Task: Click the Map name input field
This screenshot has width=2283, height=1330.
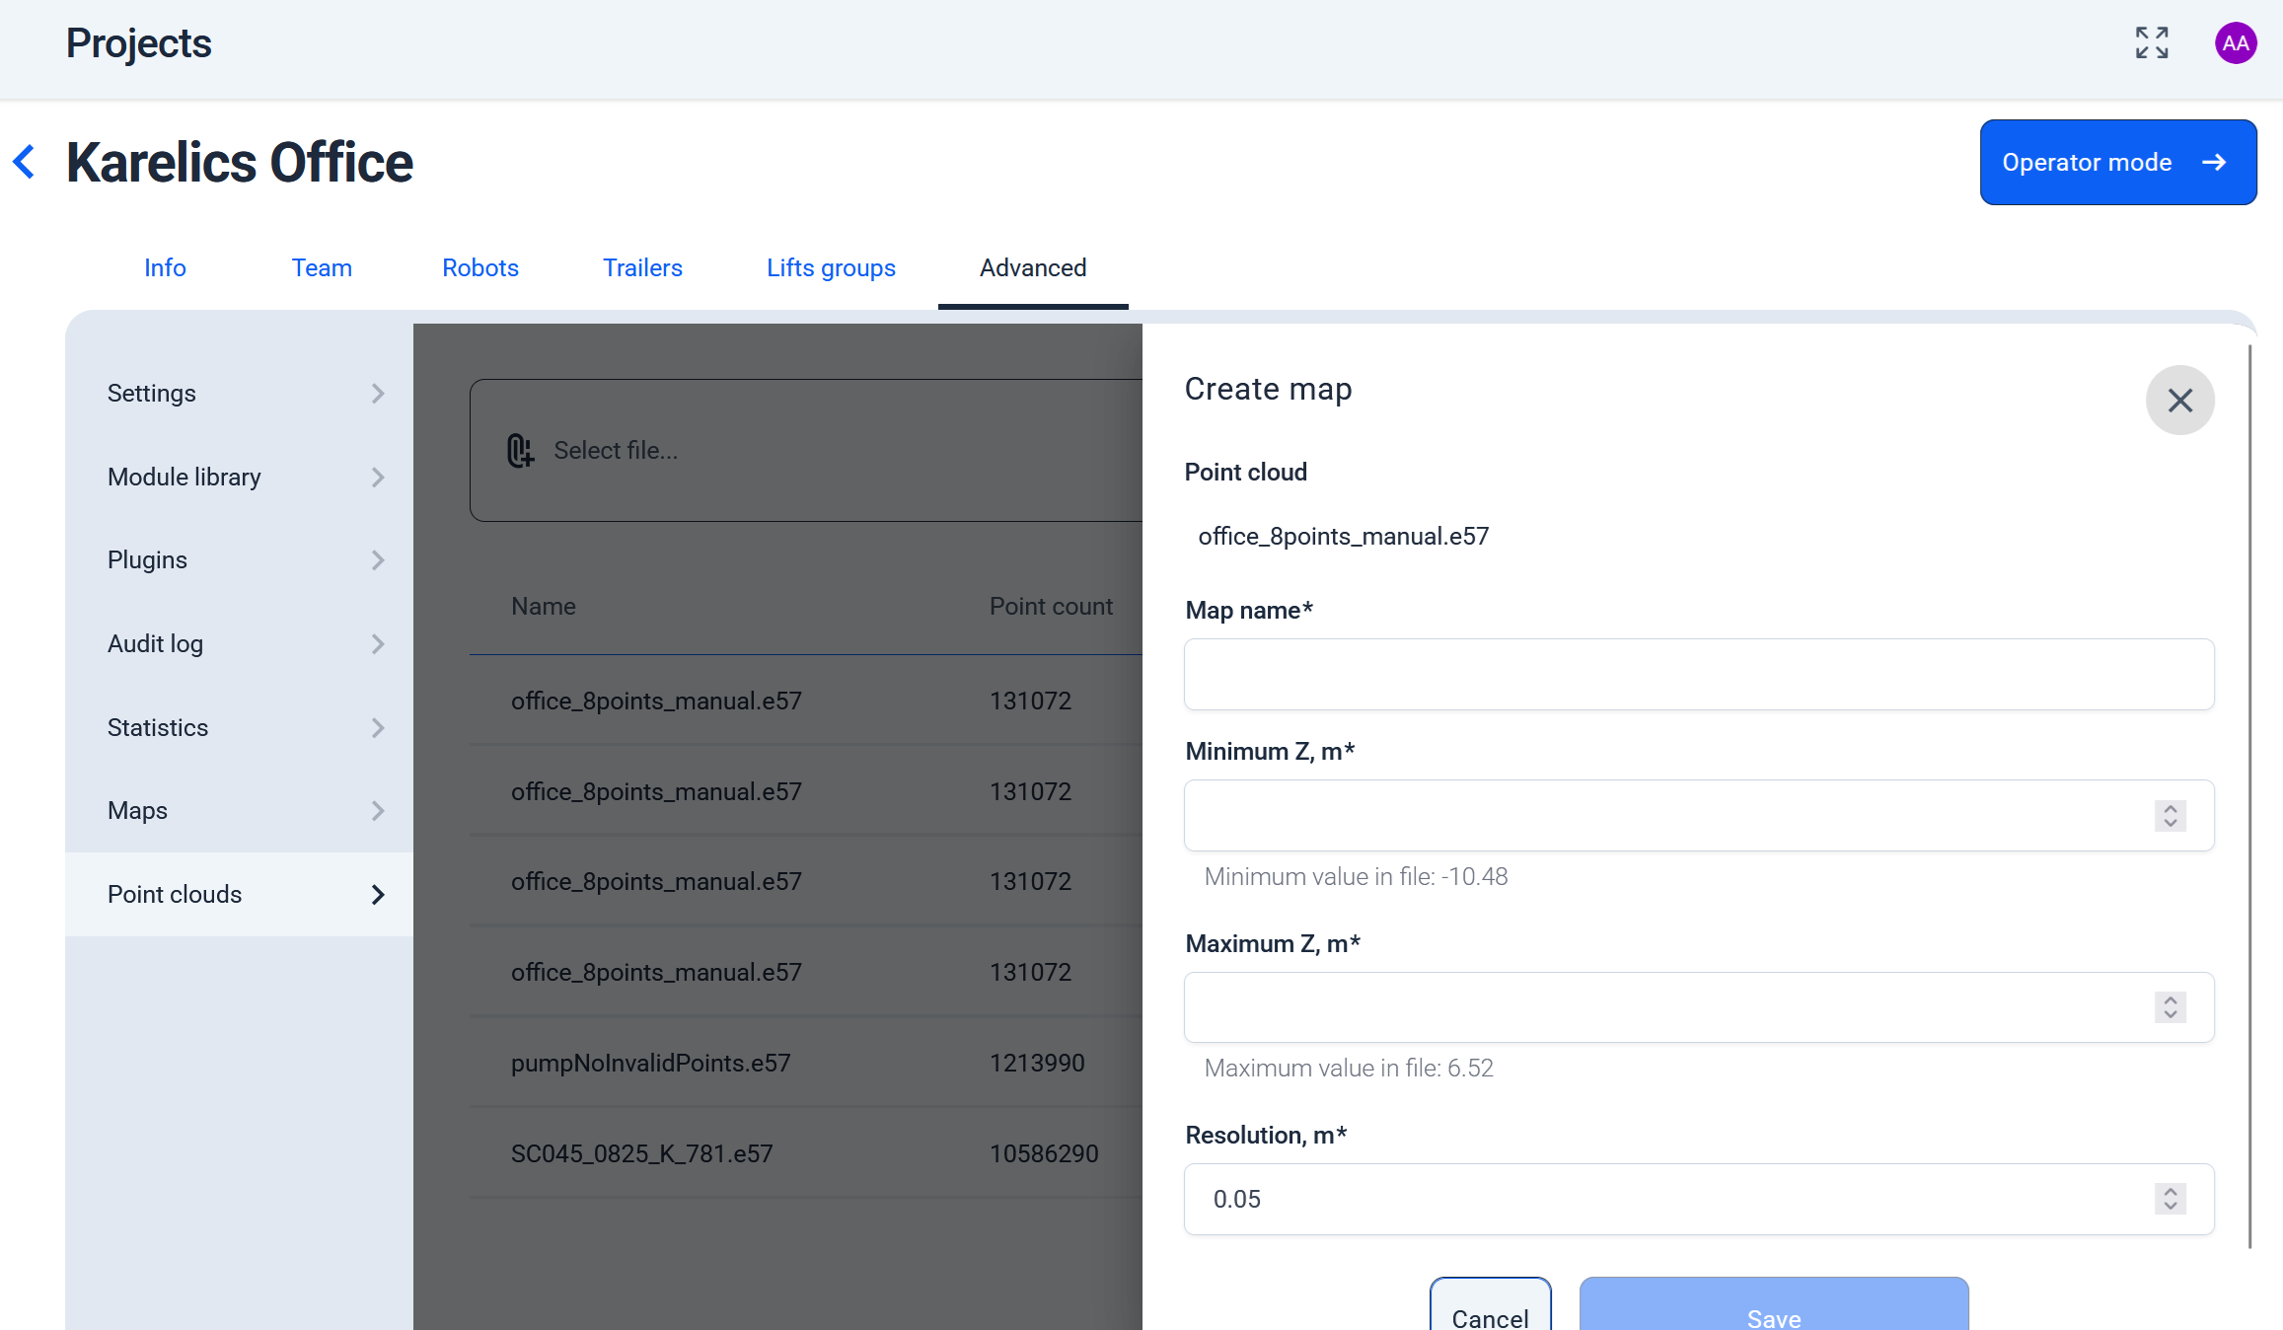Action: click(x=1698, y=674)
